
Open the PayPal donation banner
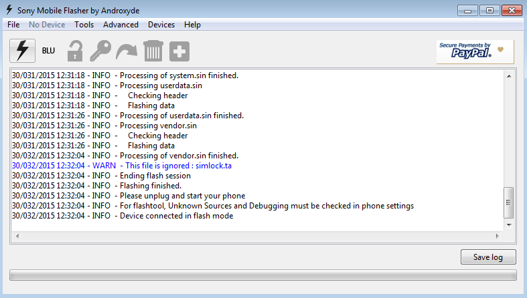coord(475,51)
